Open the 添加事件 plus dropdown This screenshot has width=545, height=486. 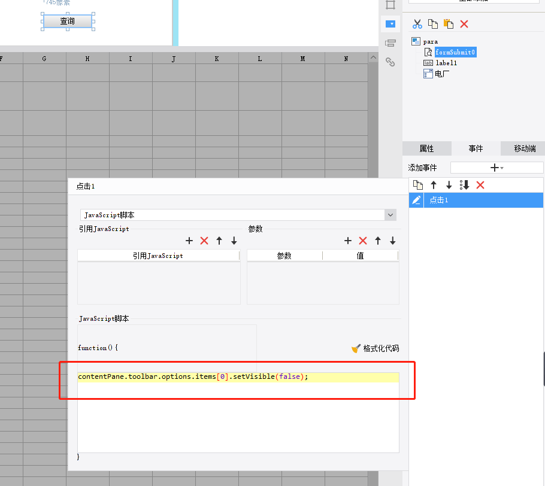pos(496,168)
